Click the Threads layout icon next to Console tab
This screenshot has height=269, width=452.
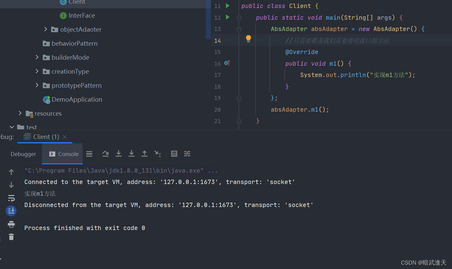89,154
